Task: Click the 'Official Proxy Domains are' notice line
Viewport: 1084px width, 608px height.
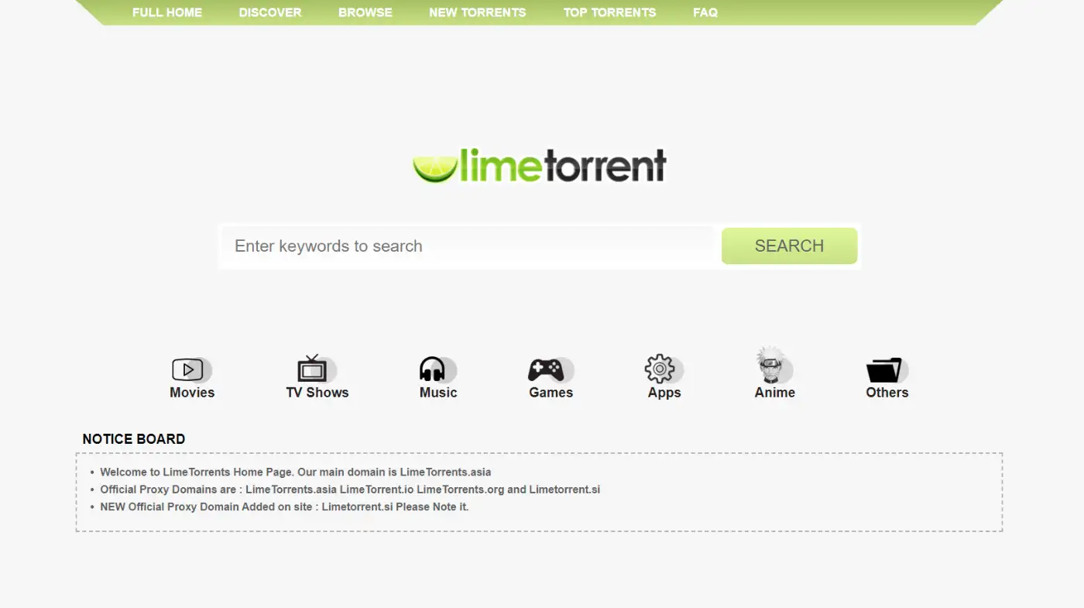Action: [350, 489]
